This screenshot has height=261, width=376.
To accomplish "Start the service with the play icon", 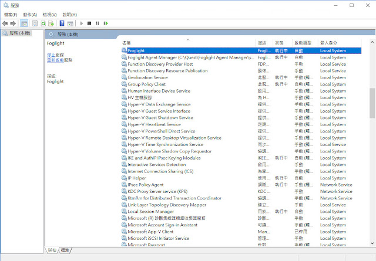I will pyautogui.click(x=82, y=23).
